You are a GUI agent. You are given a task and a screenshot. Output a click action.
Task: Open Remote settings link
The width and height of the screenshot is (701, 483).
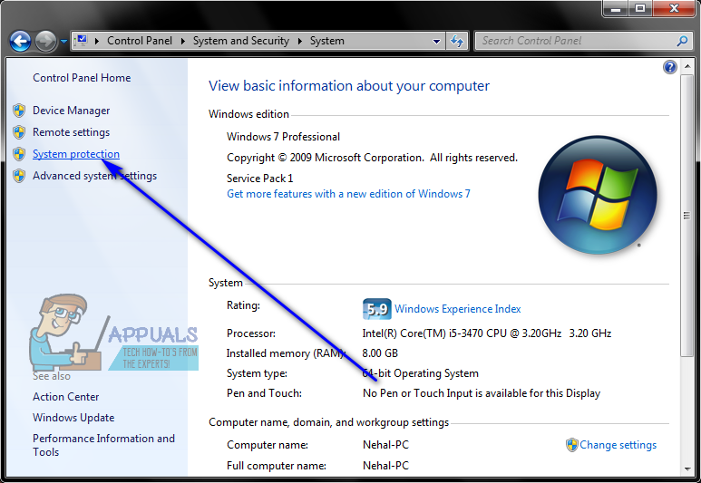[x=71, y=132]
